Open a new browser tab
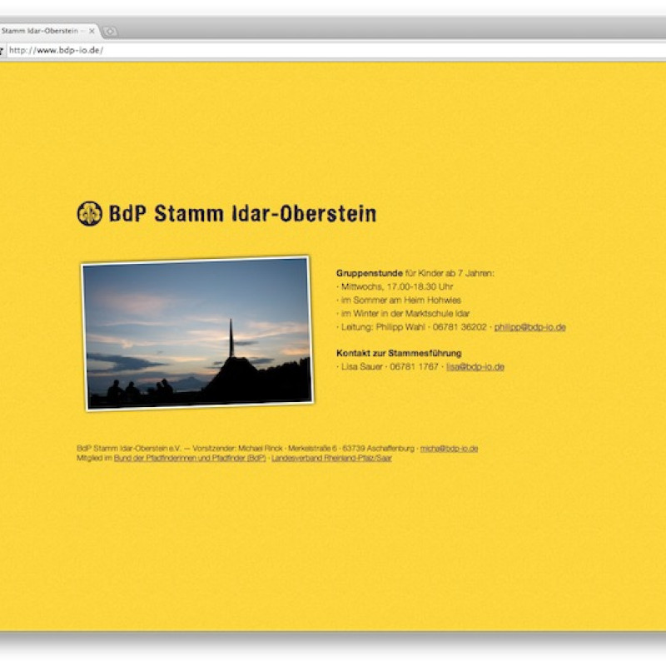The image size is (666, 666). 110,31
